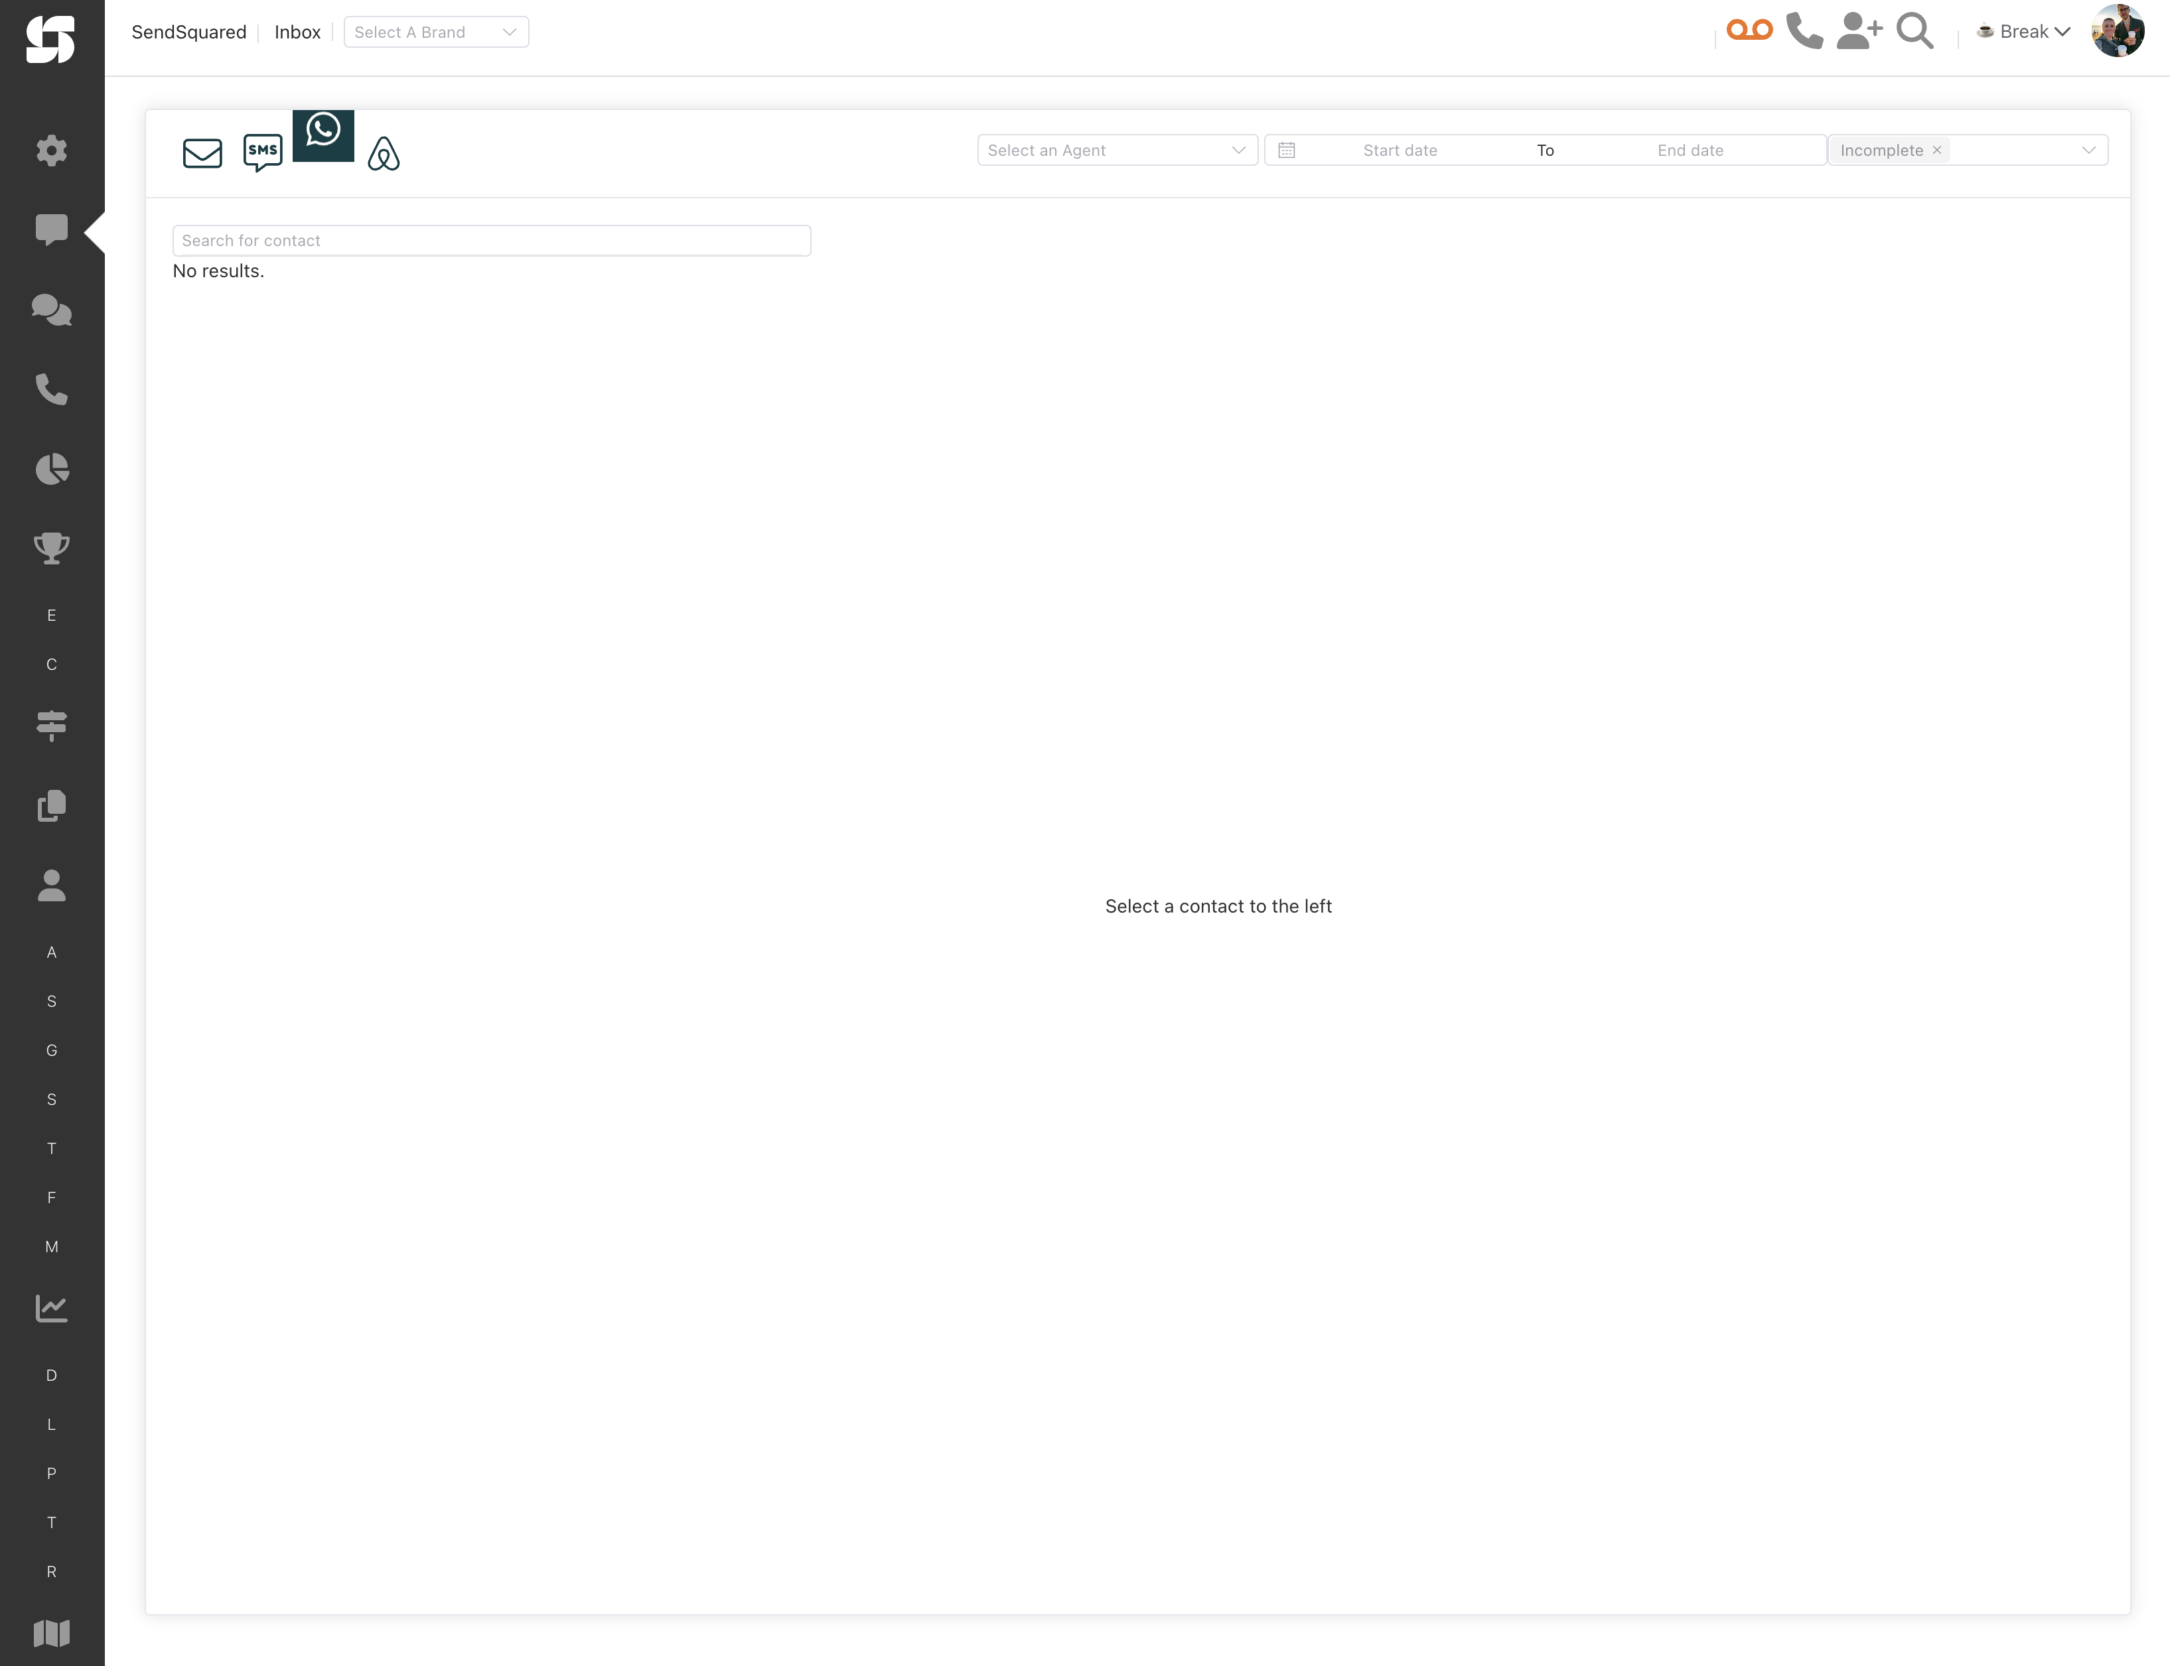
Task: Open the Select A Brand dropdown
Action: (x=437, y=32)
